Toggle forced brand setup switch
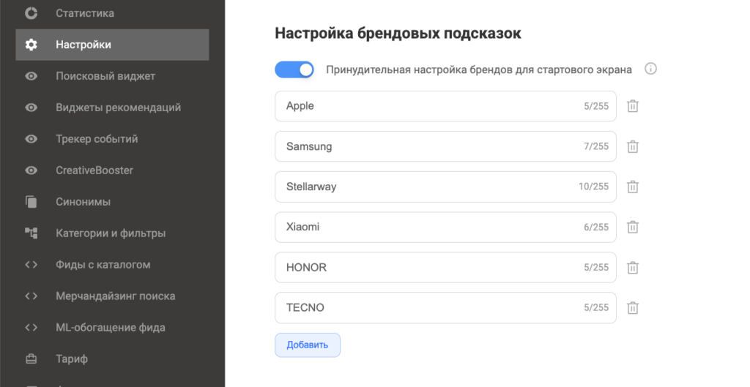The height and width of the screenshot is (387, 750). point(294,69)
